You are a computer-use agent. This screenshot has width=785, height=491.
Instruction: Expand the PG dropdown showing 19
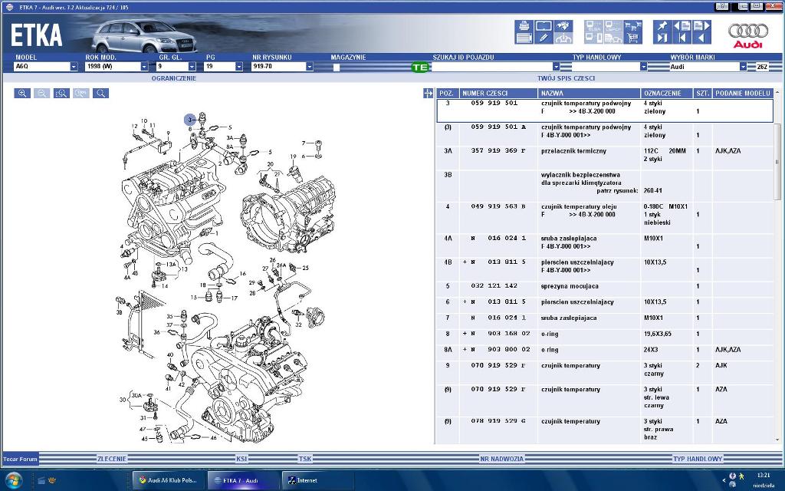pos(239,67)
